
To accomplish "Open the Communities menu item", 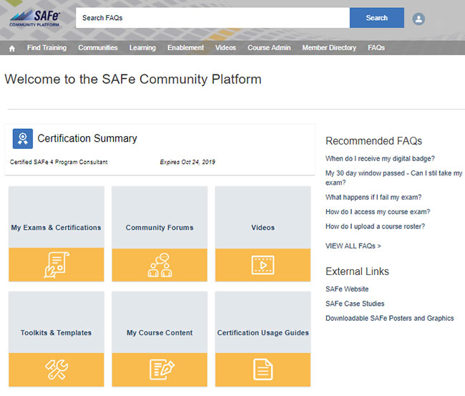I will click(x=98, y=48).
